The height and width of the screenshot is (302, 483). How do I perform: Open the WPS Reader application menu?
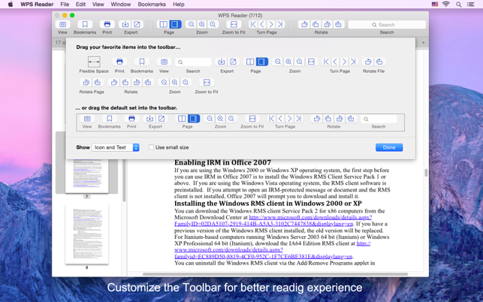point(37,5)
